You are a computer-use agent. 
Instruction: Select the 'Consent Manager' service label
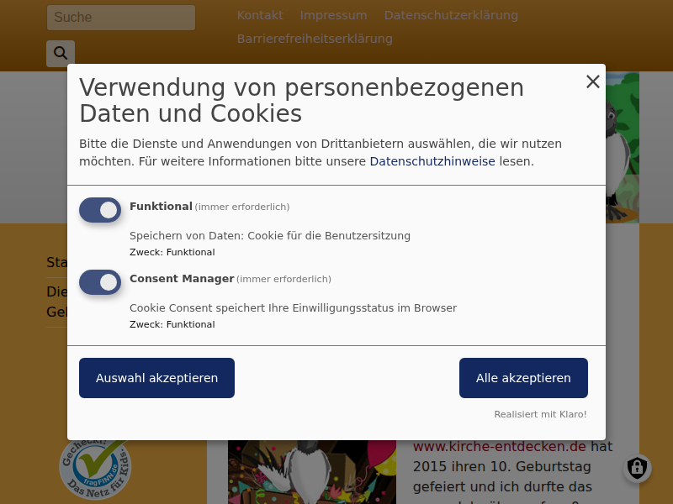(182, 279)
